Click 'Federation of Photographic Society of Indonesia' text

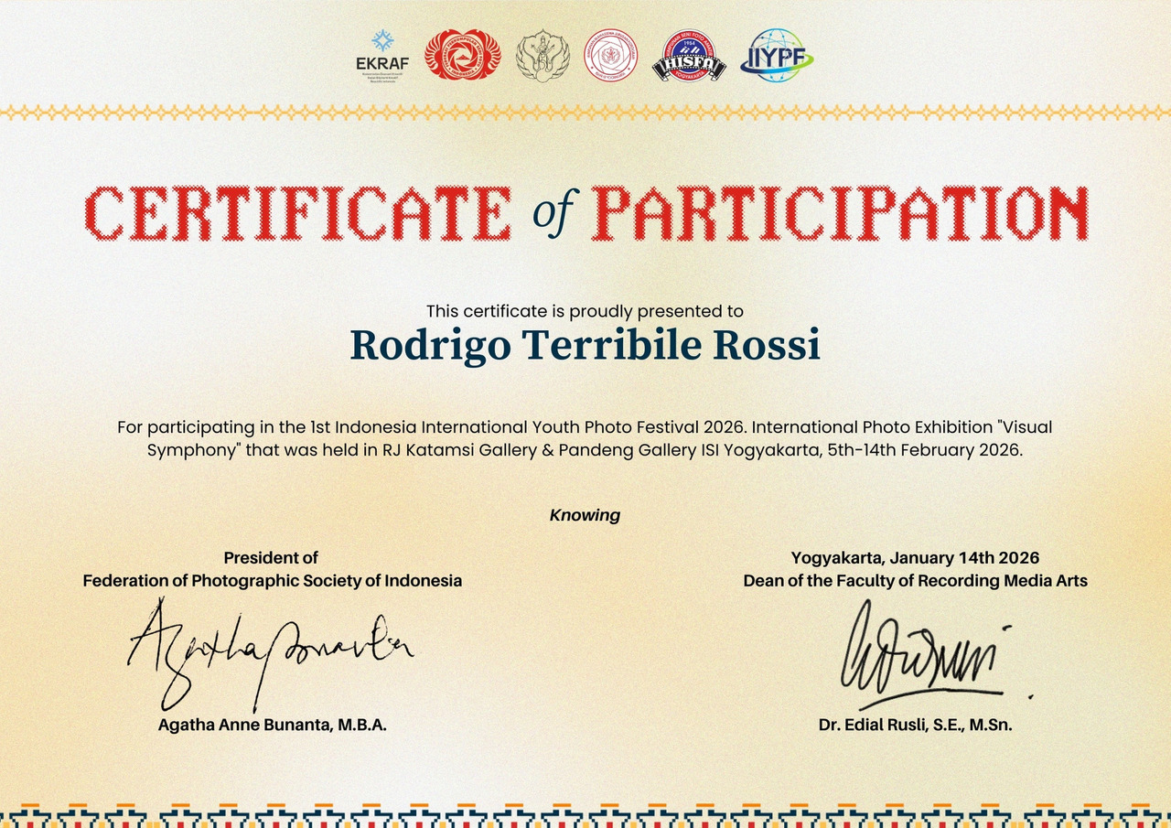pos(272,581)
